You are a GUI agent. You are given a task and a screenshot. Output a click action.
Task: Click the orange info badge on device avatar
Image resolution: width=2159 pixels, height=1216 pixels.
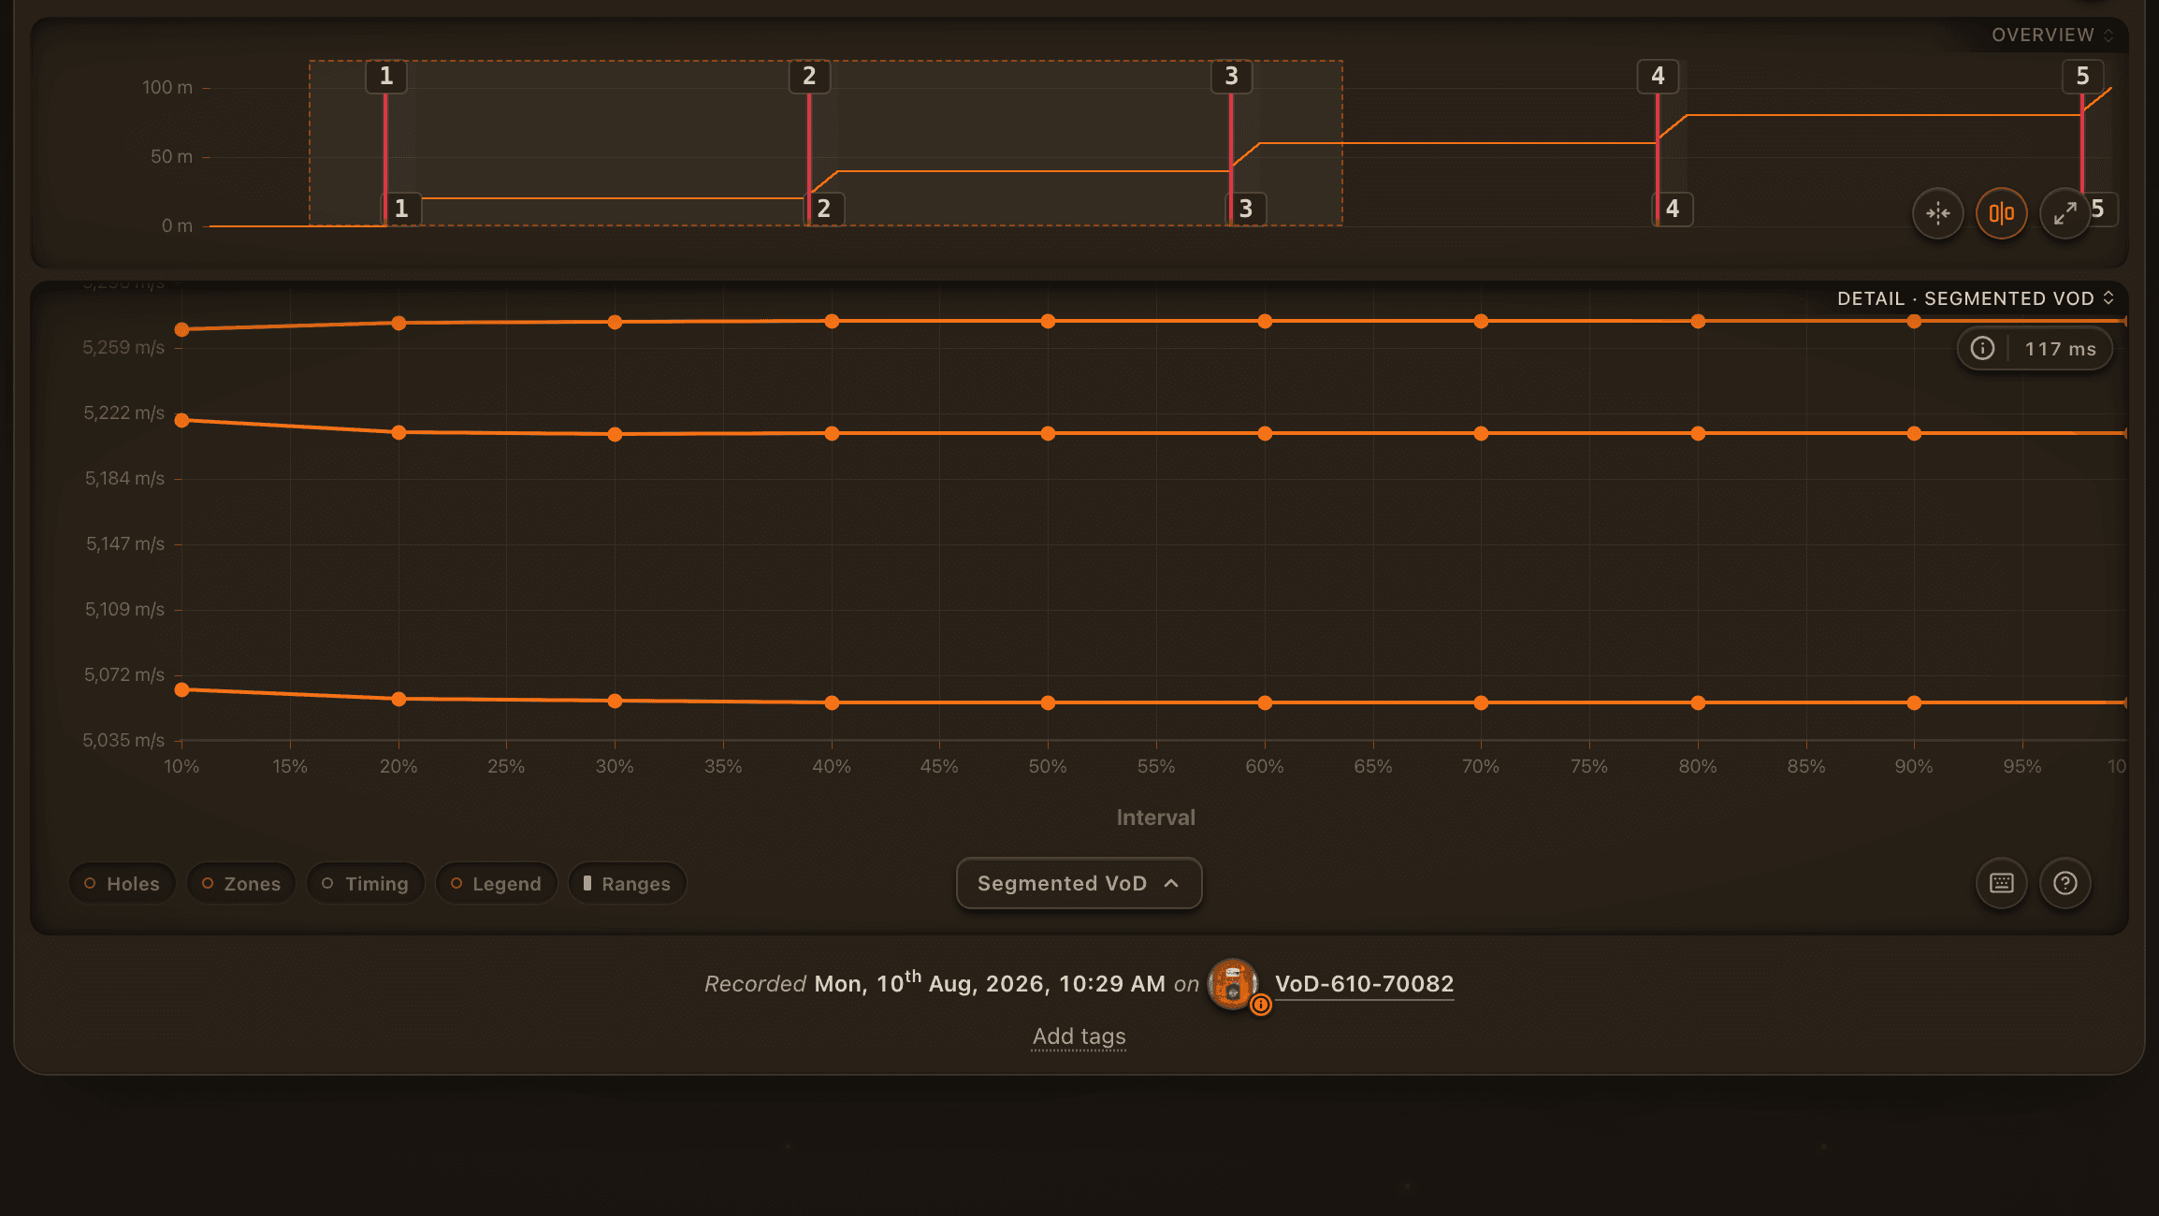tap(1261, 1005)
